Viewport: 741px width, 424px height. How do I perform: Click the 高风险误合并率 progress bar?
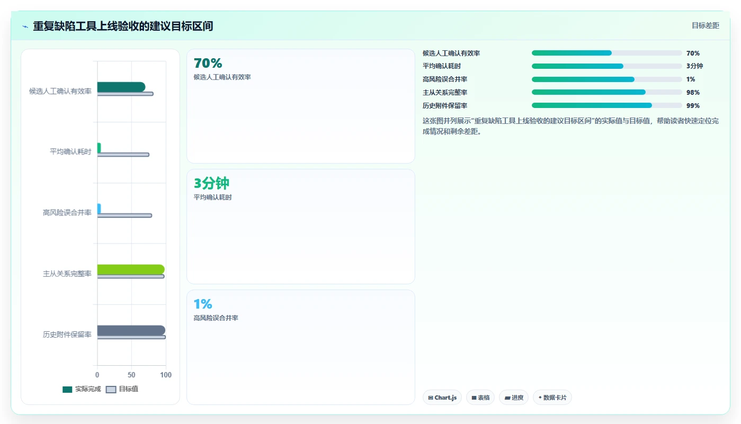click(x=606, y=79)
